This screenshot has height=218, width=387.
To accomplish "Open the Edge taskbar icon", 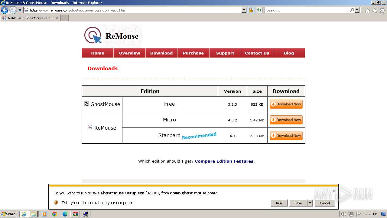I will click(65, 214).
